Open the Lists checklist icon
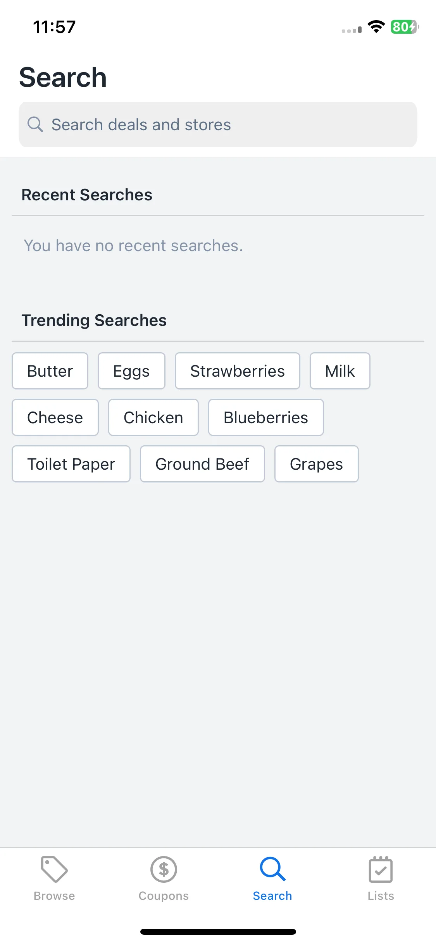This screenshot has height=944, width=436. 381,869
